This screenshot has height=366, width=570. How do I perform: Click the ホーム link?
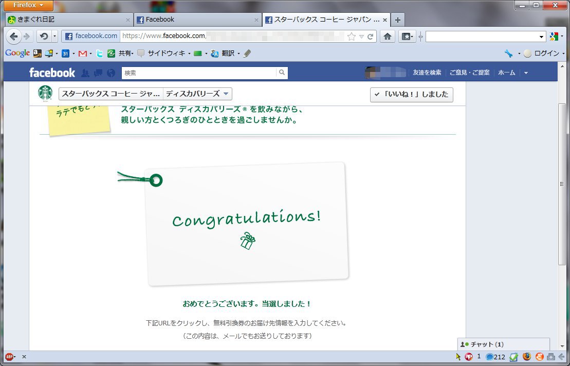coord(506,72)
